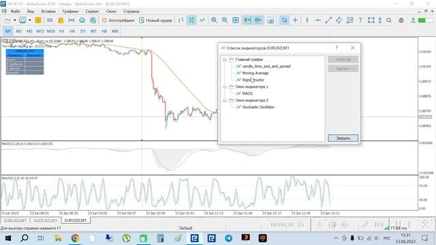436x245 pixels.
Task: Open the Вставка menu
Action: (x=48, y=12)
